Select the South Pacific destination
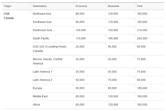166x111 pixels. pos(41,39)
